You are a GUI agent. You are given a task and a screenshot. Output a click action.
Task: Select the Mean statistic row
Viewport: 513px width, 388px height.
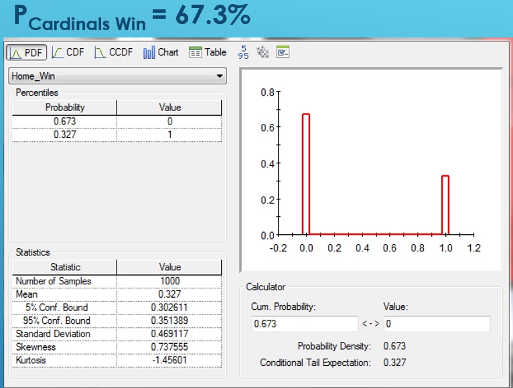(x=117, y=294)
